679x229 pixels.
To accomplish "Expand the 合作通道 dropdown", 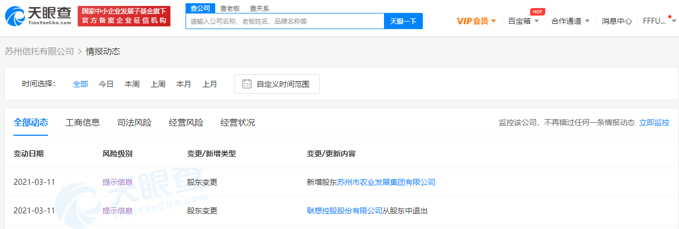I will (570, 21).
